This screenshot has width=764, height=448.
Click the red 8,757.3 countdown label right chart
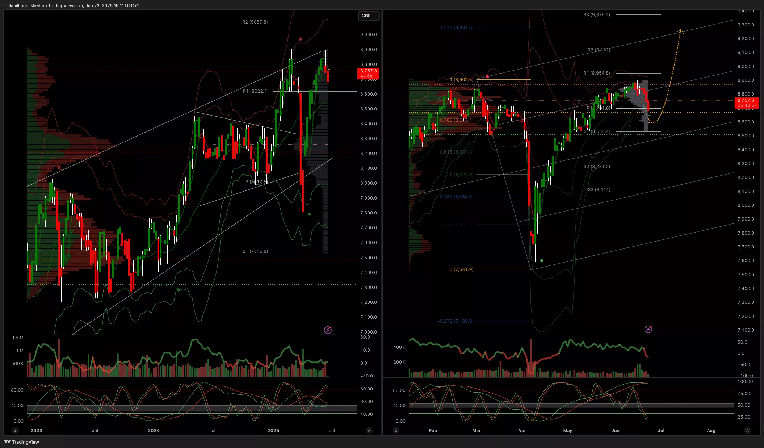point(747,103)
